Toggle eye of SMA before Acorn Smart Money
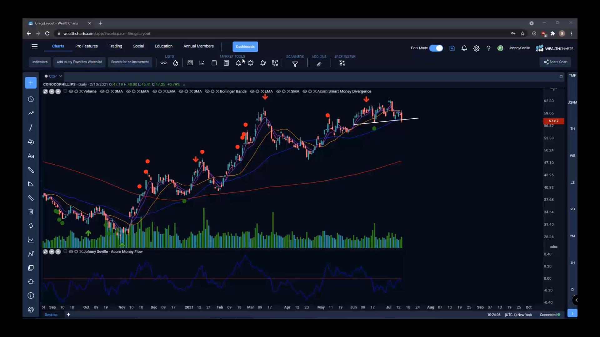This screenshot has width=600, height=337. [278, 91]
